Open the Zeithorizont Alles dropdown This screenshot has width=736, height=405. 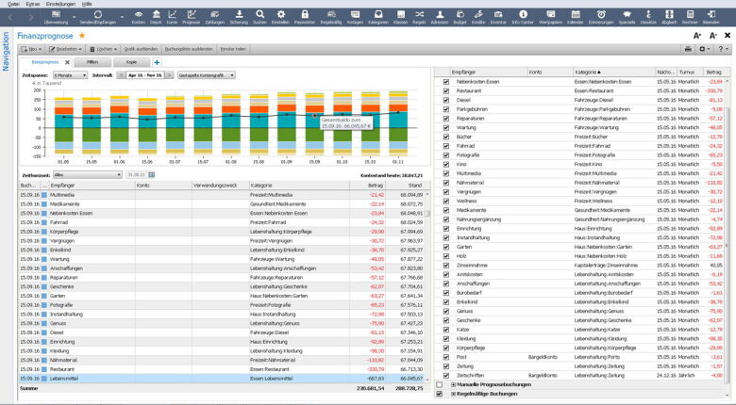[89, 174]
